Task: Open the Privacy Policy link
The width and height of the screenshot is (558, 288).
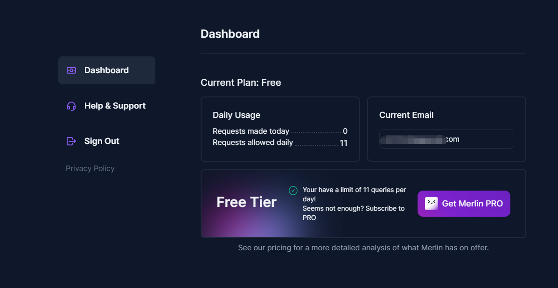Action: [90, 169]
